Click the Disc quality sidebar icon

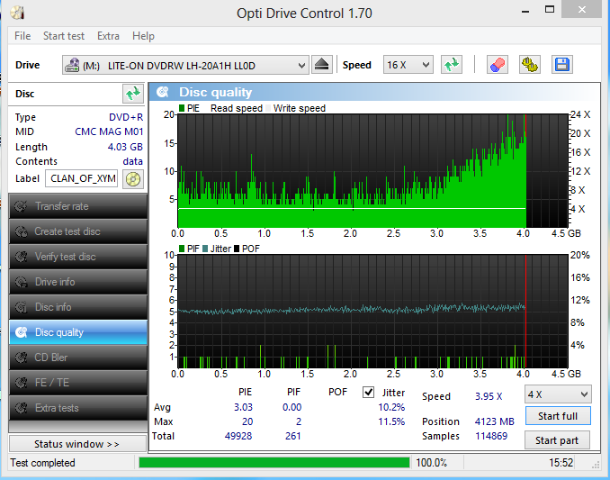tap(21, 332)
